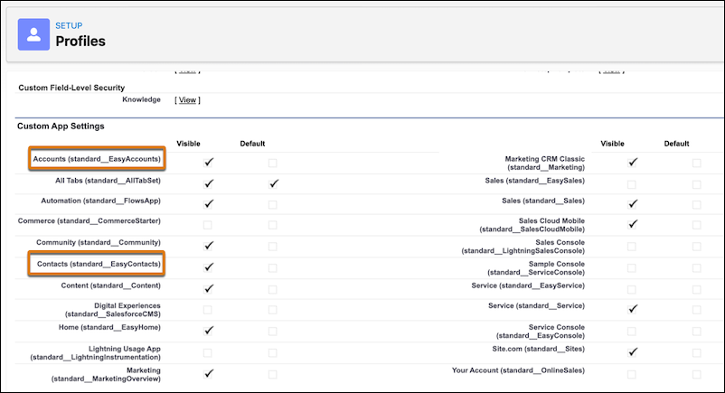725x393 pixels.
Task: Uncheck Visible for Site.com app
Action: click(x=633, y=352)
